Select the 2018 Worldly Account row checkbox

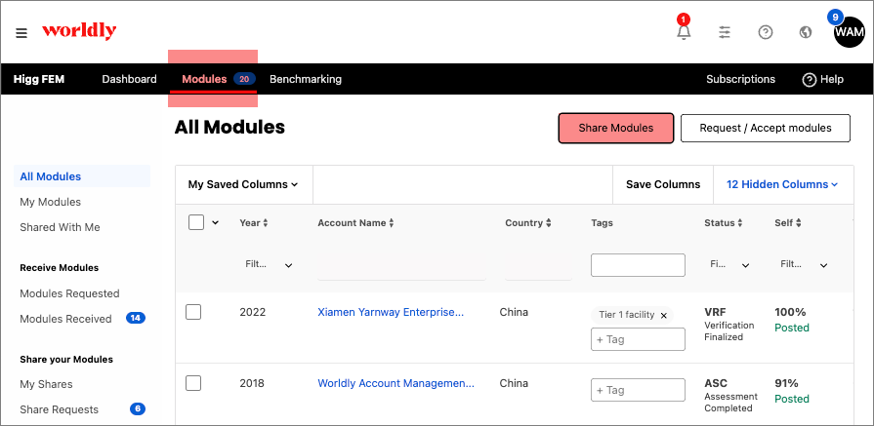193,383
